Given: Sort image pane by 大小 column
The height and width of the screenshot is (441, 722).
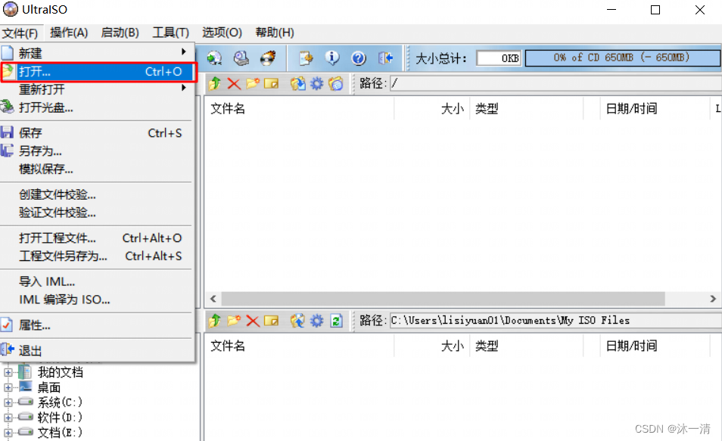Looking at the screenshot, I should pyautogui.click(x=432, y=109).
